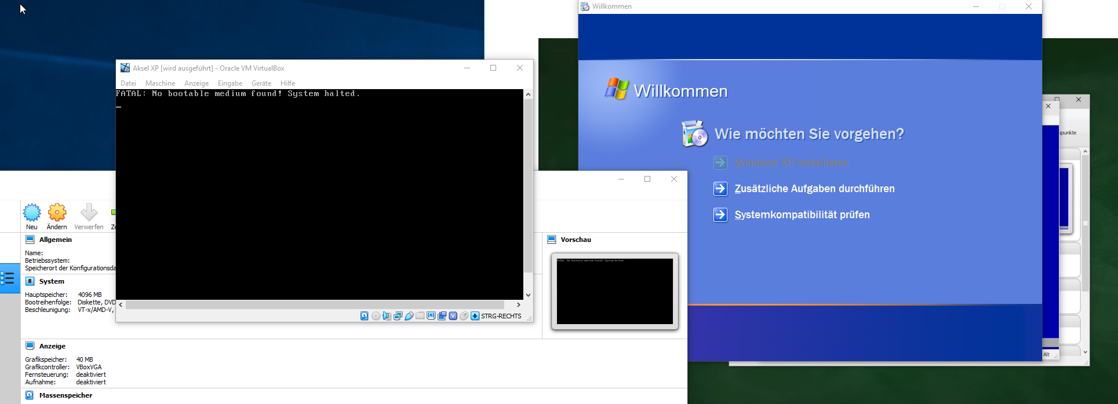The image size is (1118, 404).
Task: Click the blue list tools icon at left edge
Action: 8,278
